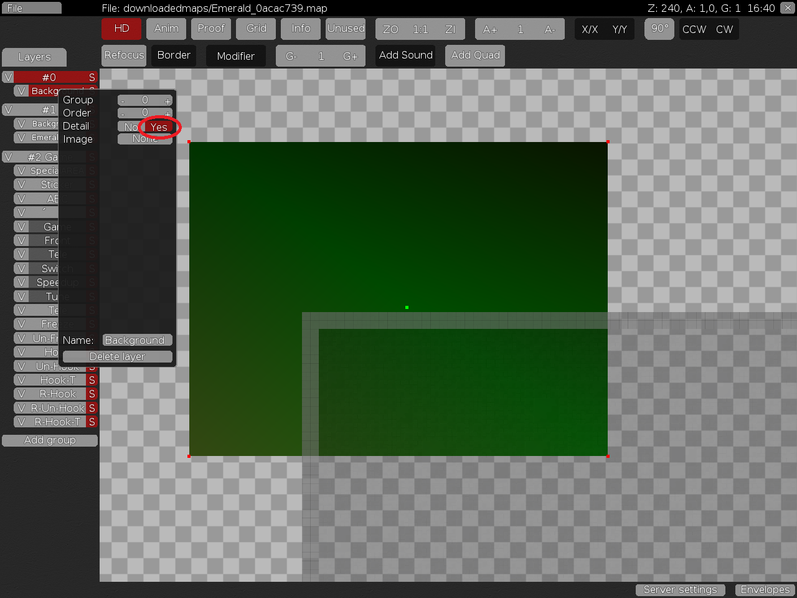Flip brush vertically with Y/Y

click(x=620, y=29)
